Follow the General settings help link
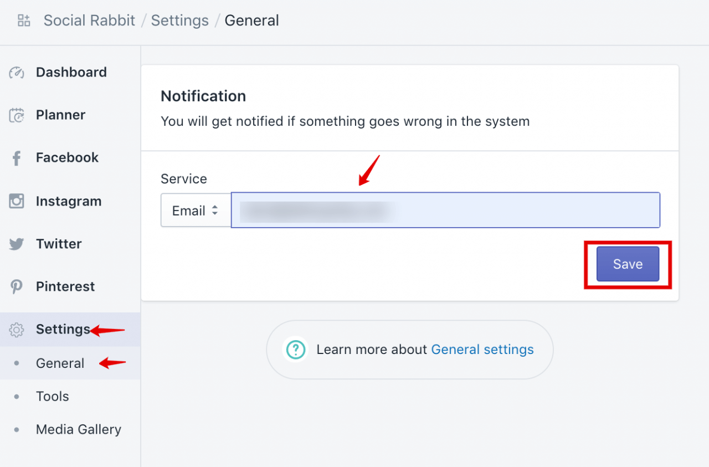The height and width of the screenshot is (467, 709). 482,350
